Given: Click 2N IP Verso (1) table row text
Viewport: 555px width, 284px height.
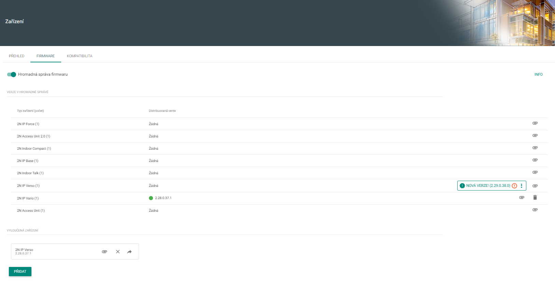Looking at the screenshot, I should click(28, 186).
